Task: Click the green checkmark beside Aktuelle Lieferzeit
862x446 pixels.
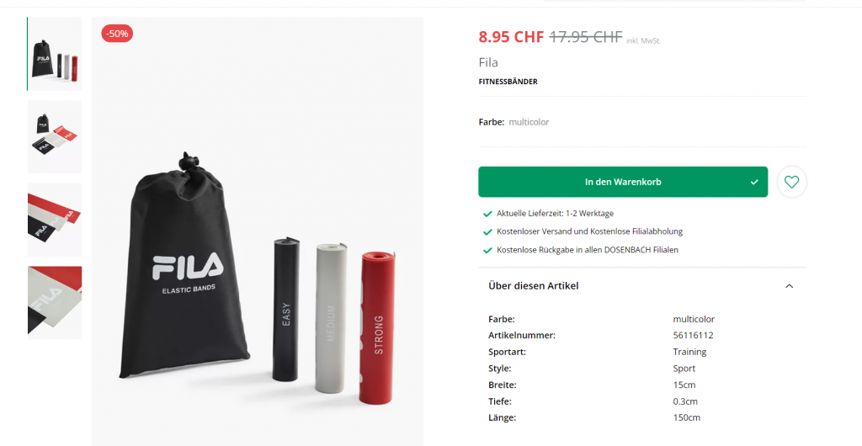Action: (x=487, y=214)
